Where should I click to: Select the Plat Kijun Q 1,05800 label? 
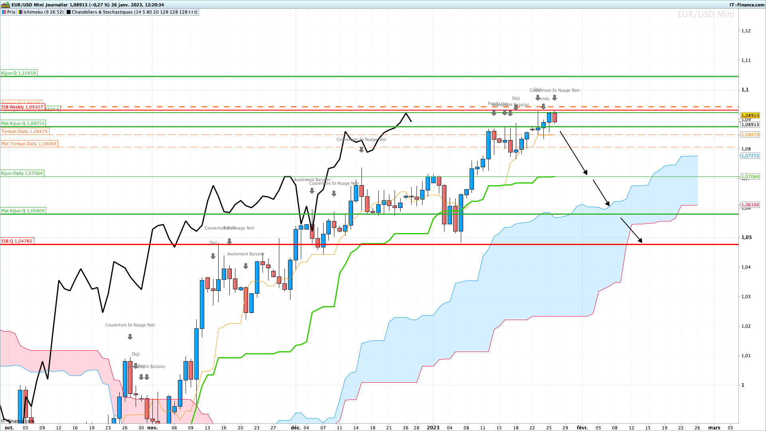coord(23,211)
